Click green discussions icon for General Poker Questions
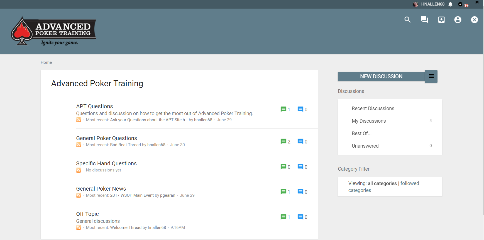 pos(283,142)
